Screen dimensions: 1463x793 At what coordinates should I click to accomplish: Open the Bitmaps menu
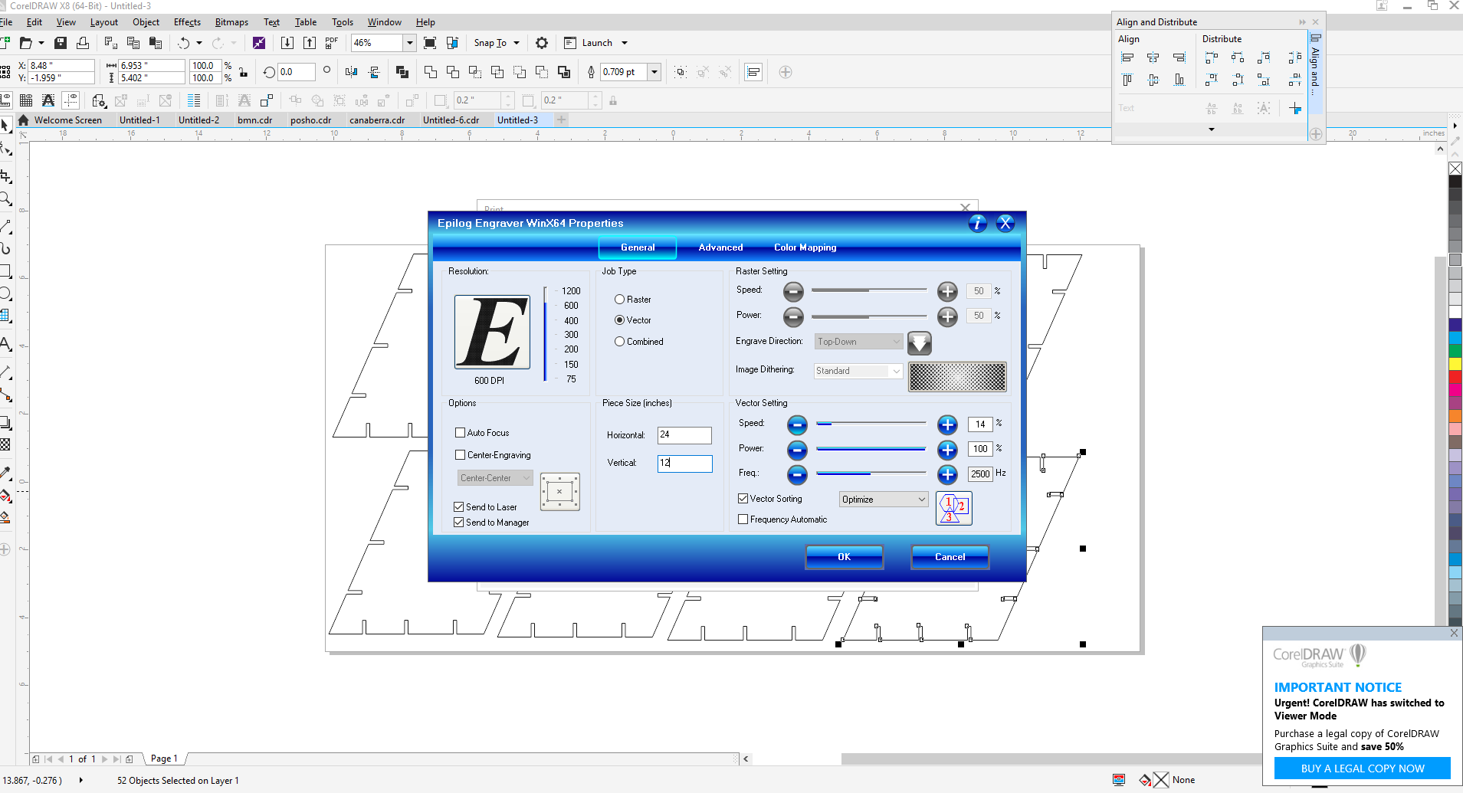231,22
